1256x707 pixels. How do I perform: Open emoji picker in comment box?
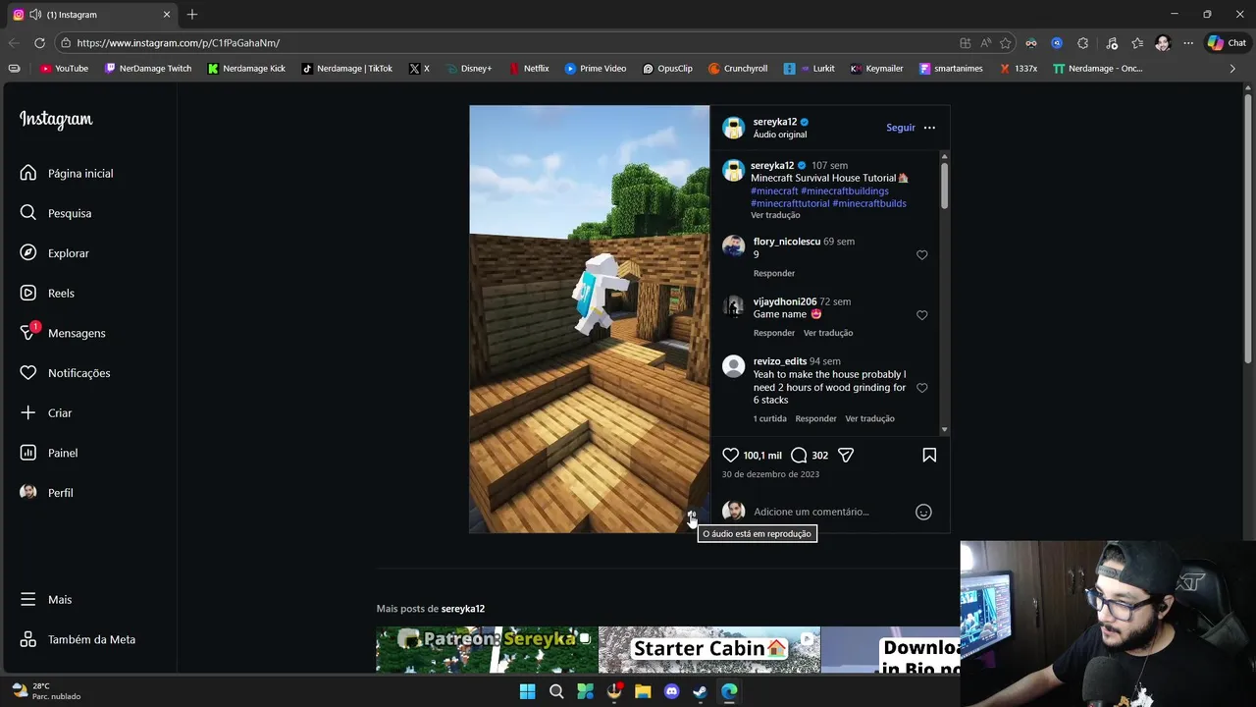click(x=923, y=512)
